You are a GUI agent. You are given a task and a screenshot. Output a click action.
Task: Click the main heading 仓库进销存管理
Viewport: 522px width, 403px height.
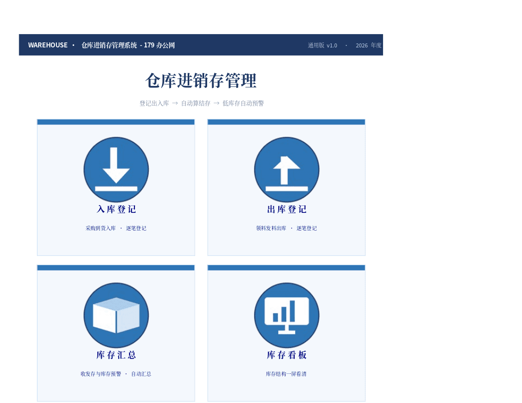click(x=201, y=81)
